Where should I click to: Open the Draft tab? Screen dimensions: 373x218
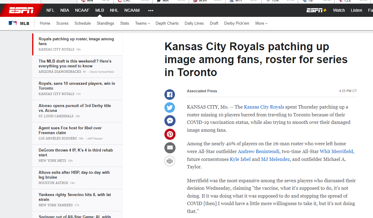[214, 23]
